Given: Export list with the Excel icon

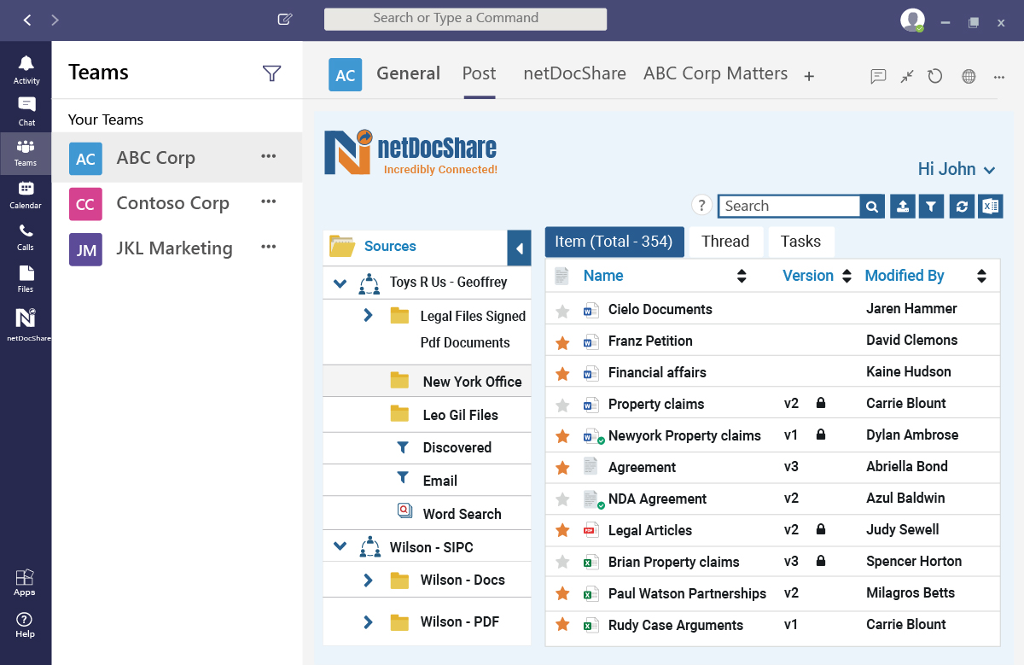Looking at the screenshot, I should pos(990,206).
